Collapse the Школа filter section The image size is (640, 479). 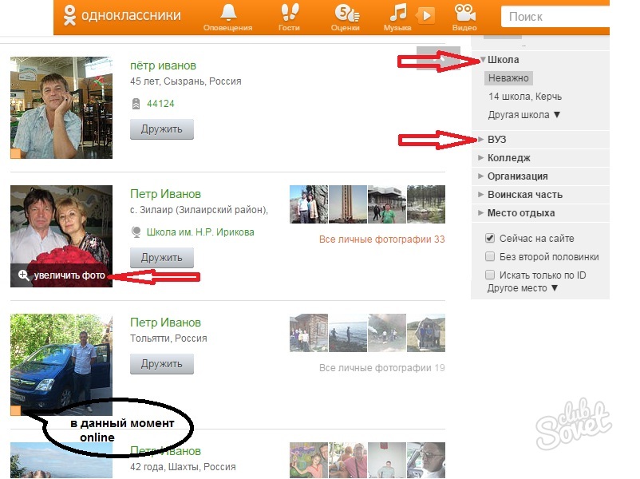tap(503, 60)
